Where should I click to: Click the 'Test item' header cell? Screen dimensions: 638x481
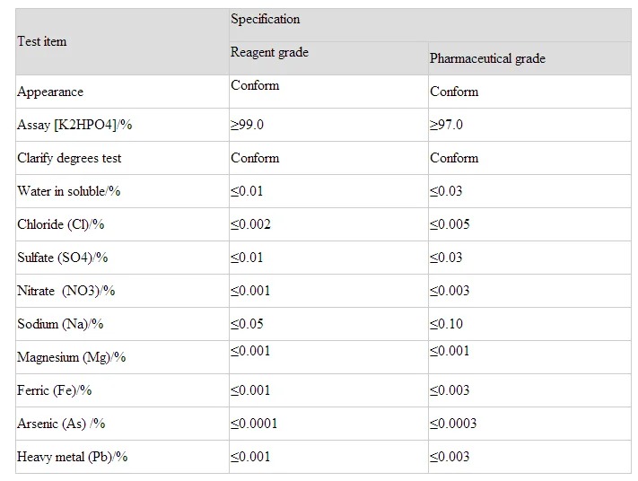point(42,41)
